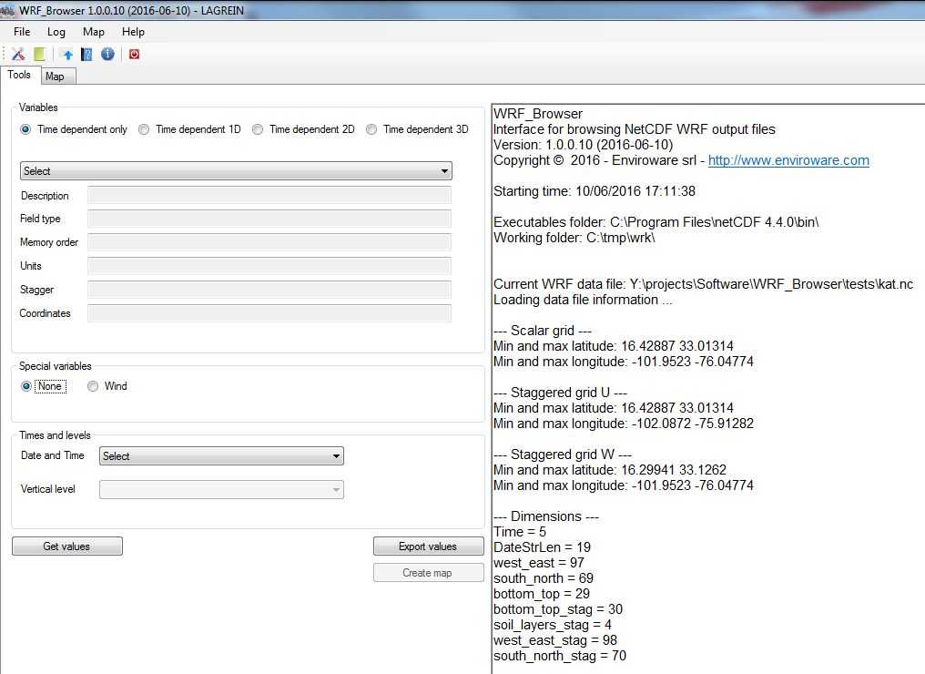
Task: Click the 'Current WRF data file' line
Action: (x=703, y=284)
